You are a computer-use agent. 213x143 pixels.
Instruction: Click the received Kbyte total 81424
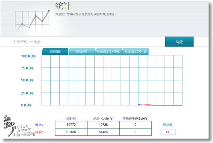point(103,132)
